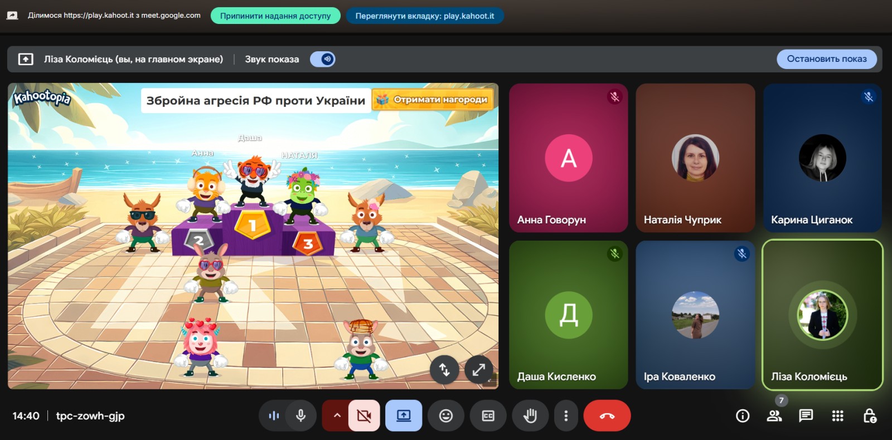Show the participants people panel

point(774,415)
